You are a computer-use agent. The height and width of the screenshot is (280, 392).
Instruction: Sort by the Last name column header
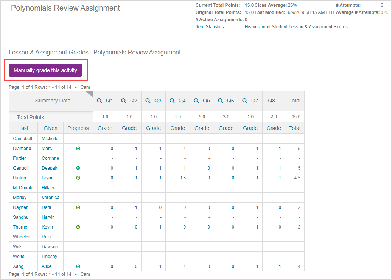(x=23, y=128)
